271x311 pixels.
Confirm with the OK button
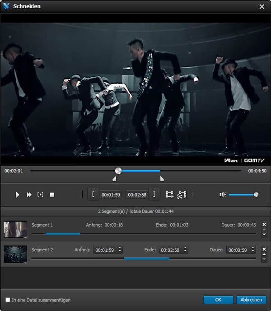coord(218,300)
